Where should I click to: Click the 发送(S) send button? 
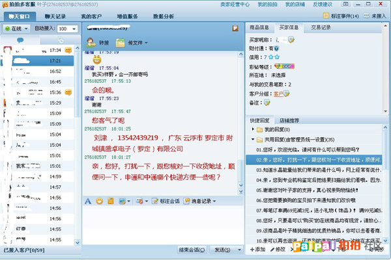222,250
